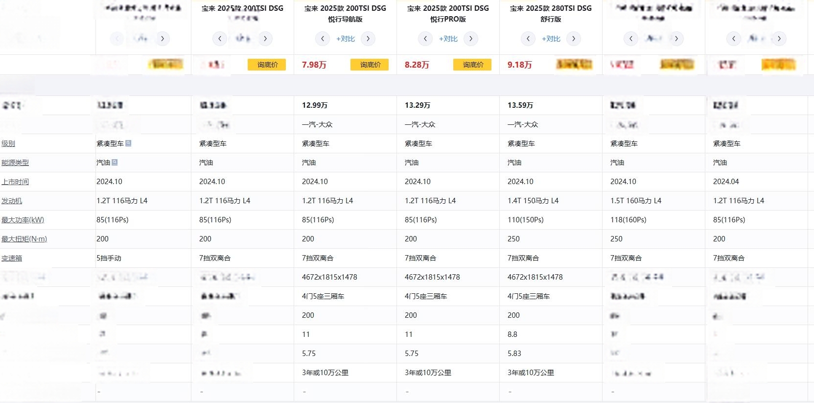Click the right arrow under 悦行导航版 header

[x=368, y=39]
